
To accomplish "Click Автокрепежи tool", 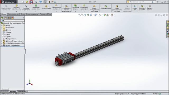I will coord(46,7).
